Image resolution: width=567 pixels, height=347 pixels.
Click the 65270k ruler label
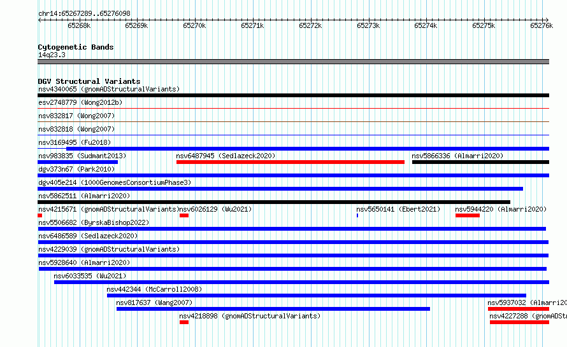pos(194,25)
